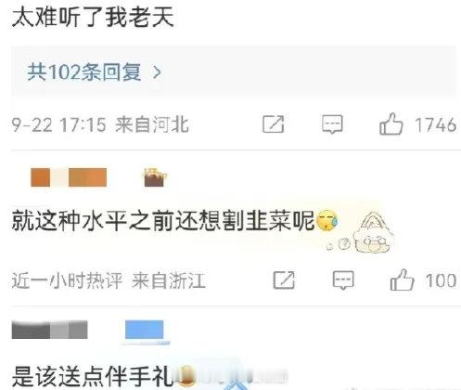
Task: Tap the 近一小时热评 label
Action: pyautogui.click(x=67, y=280)
